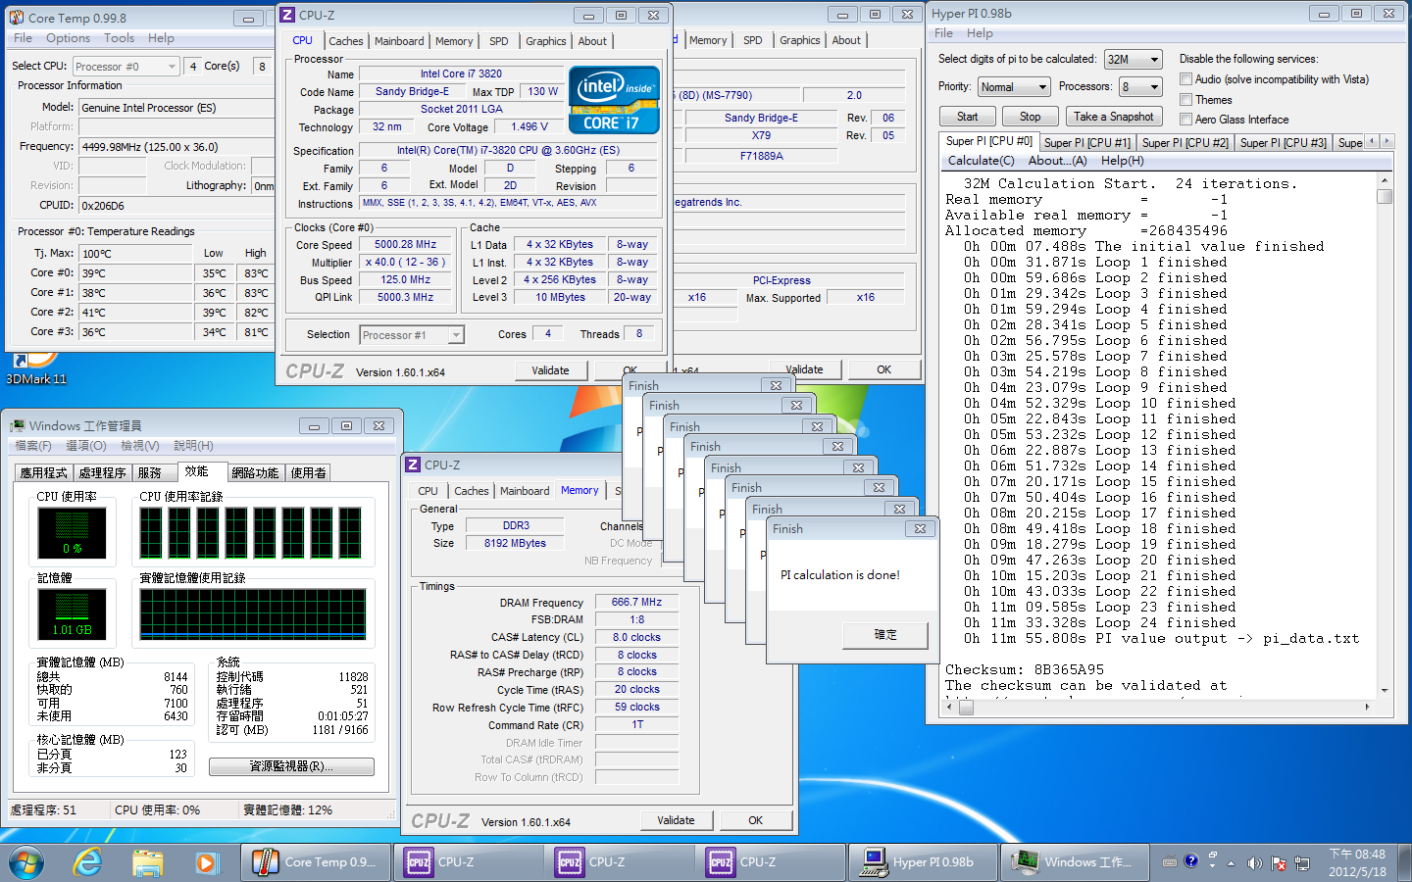Image resolution: width=1412 pixels, height=882 pixels.
Task: Open the Options menu in Core Temp
Action: pyautogui.click(x=69, y=38)
